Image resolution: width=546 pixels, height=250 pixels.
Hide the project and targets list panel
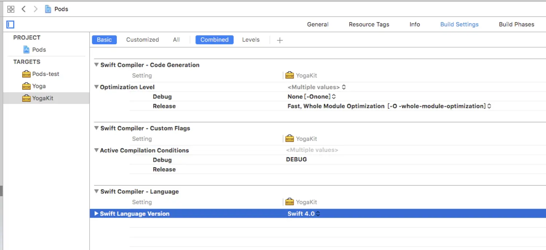point(10,24)
